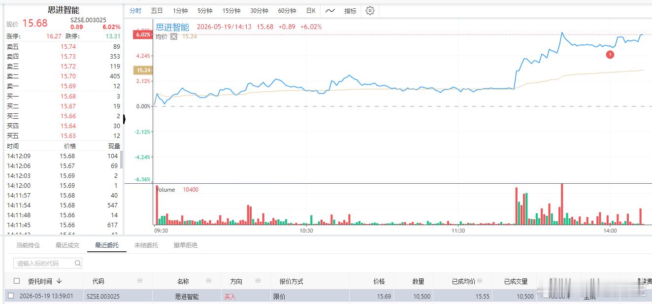Click the 思进智能 title in left panel
Image resolution: width=652 pixels, height=304 pixels.
[x=64, y=10]
